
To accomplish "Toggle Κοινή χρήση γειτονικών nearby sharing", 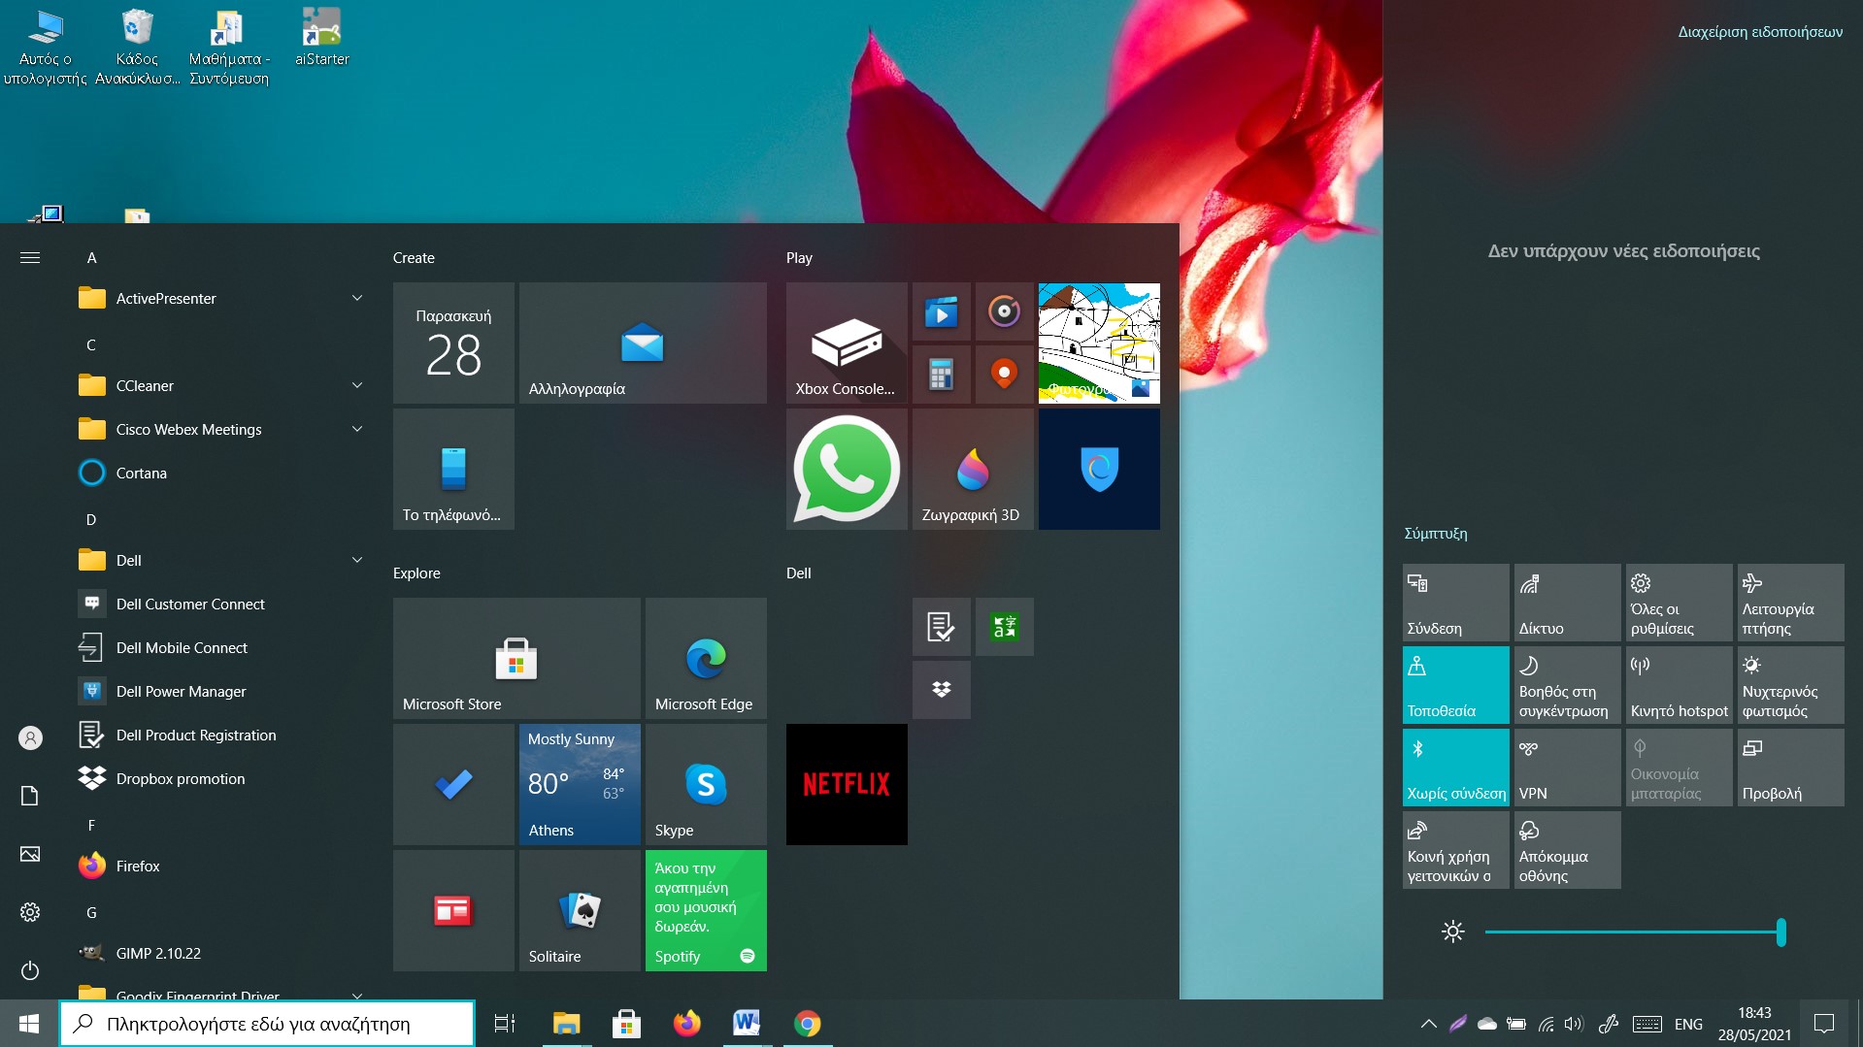I will coord(1455,850).
